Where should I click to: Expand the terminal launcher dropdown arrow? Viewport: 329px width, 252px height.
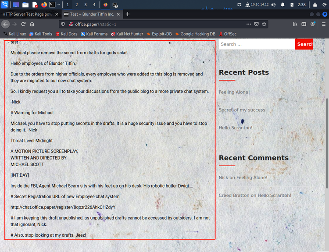tap(58, 5)
